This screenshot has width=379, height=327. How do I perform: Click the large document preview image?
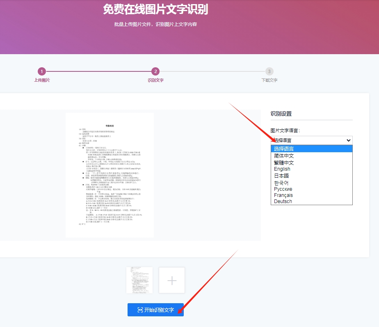110,175
